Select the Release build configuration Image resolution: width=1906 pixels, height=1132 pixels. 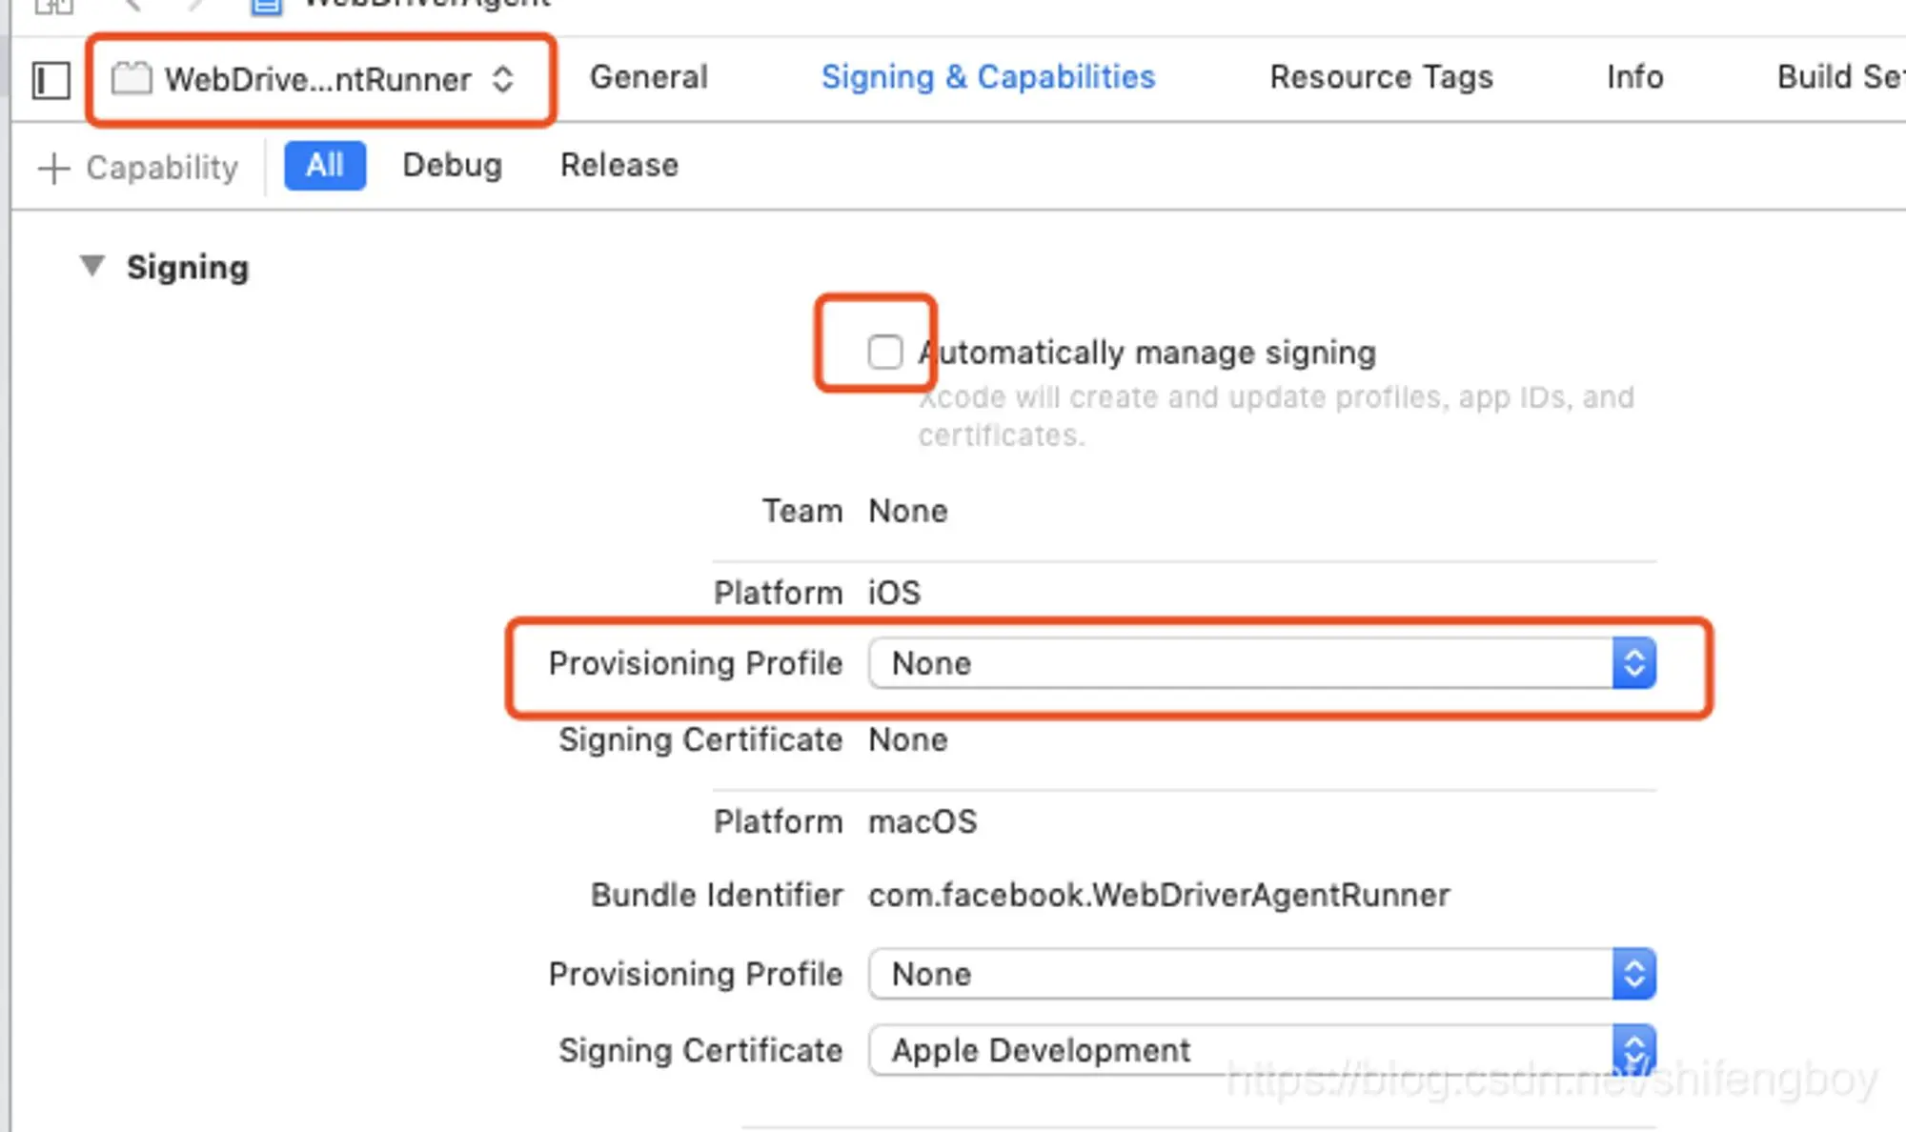click(x=618, y=165)
